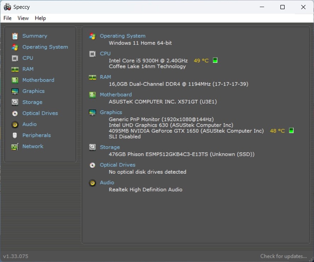Open the Operating System heading link in summary
Screen dimensions: 314x262
point(122,36)
